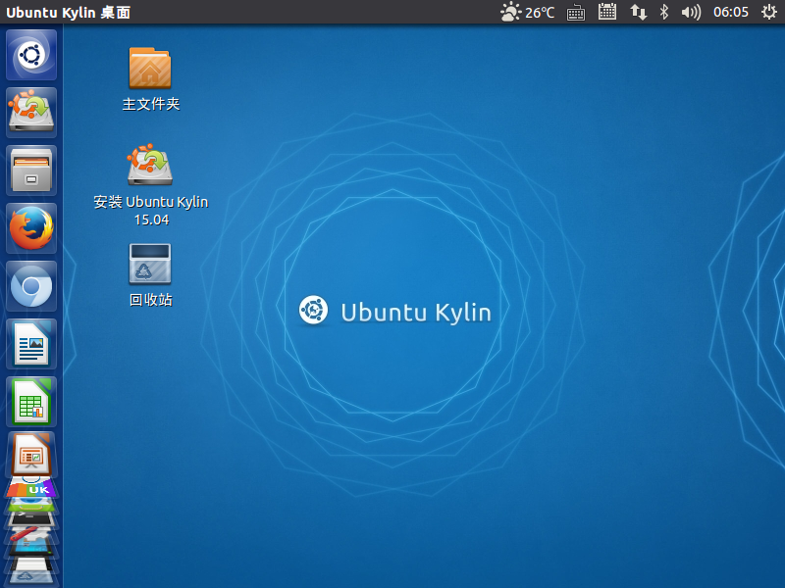Start LibreOffice Writer from the launcher
785x588 pixels.
coord(31,344)
